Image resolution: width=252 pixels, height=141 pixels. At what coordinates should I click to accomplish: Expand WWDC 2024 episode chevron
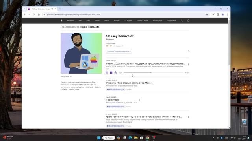(x=188, y=64)
